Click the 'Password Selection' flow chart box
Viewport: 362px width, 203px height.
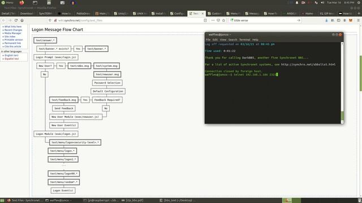point(107,83)
